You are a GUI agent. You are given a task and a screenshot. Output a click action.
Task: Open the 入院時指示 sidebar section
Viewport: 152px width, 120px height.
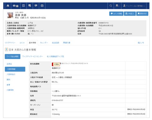pyautogui.click(x=11, y=74)
